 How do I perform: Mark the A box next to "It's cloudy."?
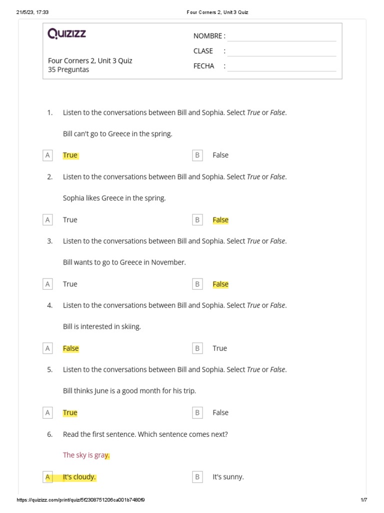(47, 477)
